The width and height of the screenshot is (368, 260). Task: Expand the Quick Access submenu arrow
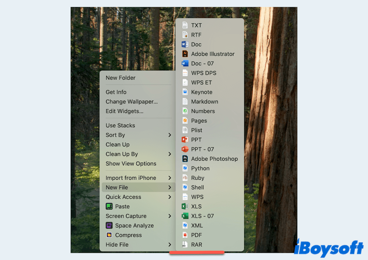point(170,197)
